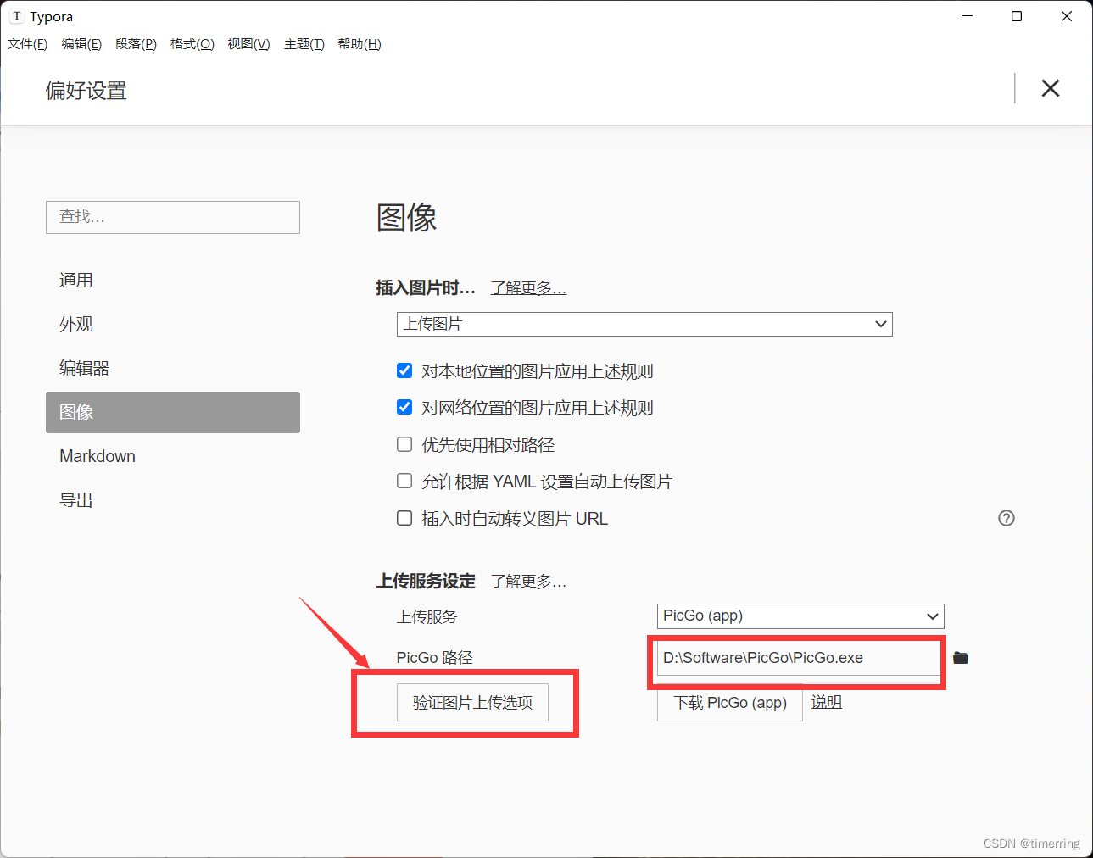The width and height of the screenshot is (1093, 858).
Task: Open the PicGo (app) upload service dropdown
Action: [x=800, y=616]
